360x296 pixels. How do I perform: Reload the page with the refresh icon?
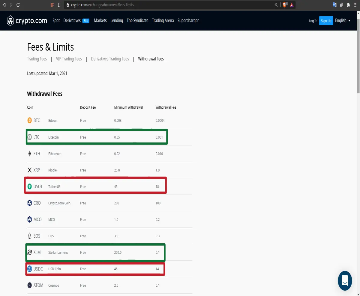[18, 5]
